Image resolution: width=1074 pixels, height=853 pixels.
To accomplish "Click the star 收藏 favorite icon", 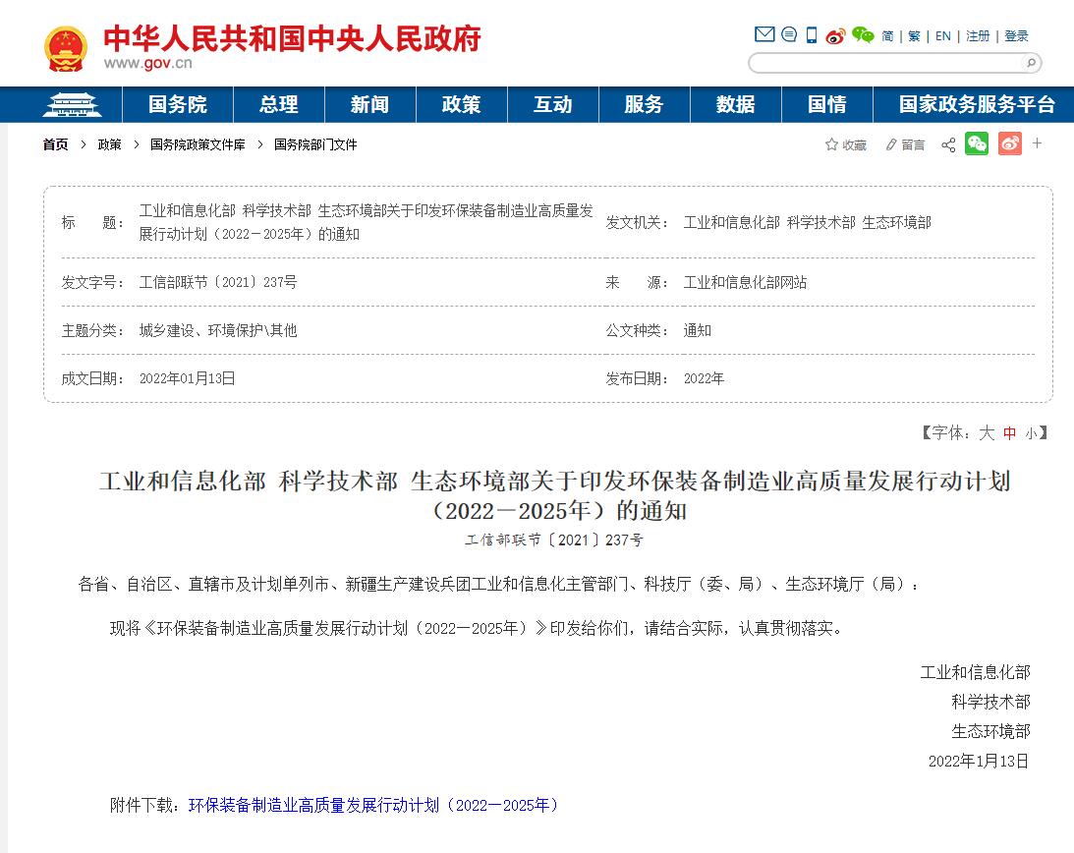I will [831, 144].
